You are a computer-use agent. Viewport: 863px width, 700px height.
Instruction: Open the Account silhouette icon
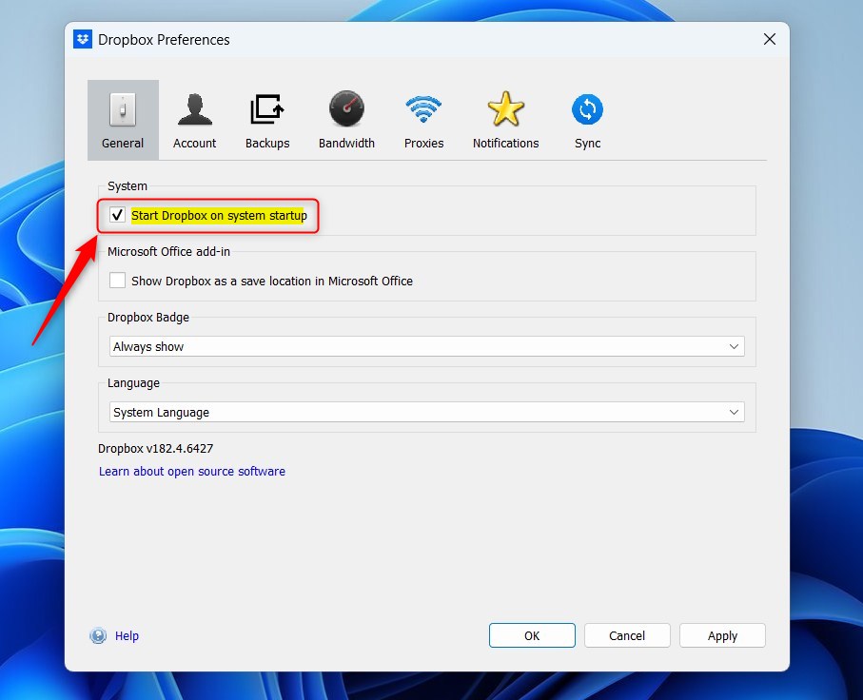(x=194, y=109)
